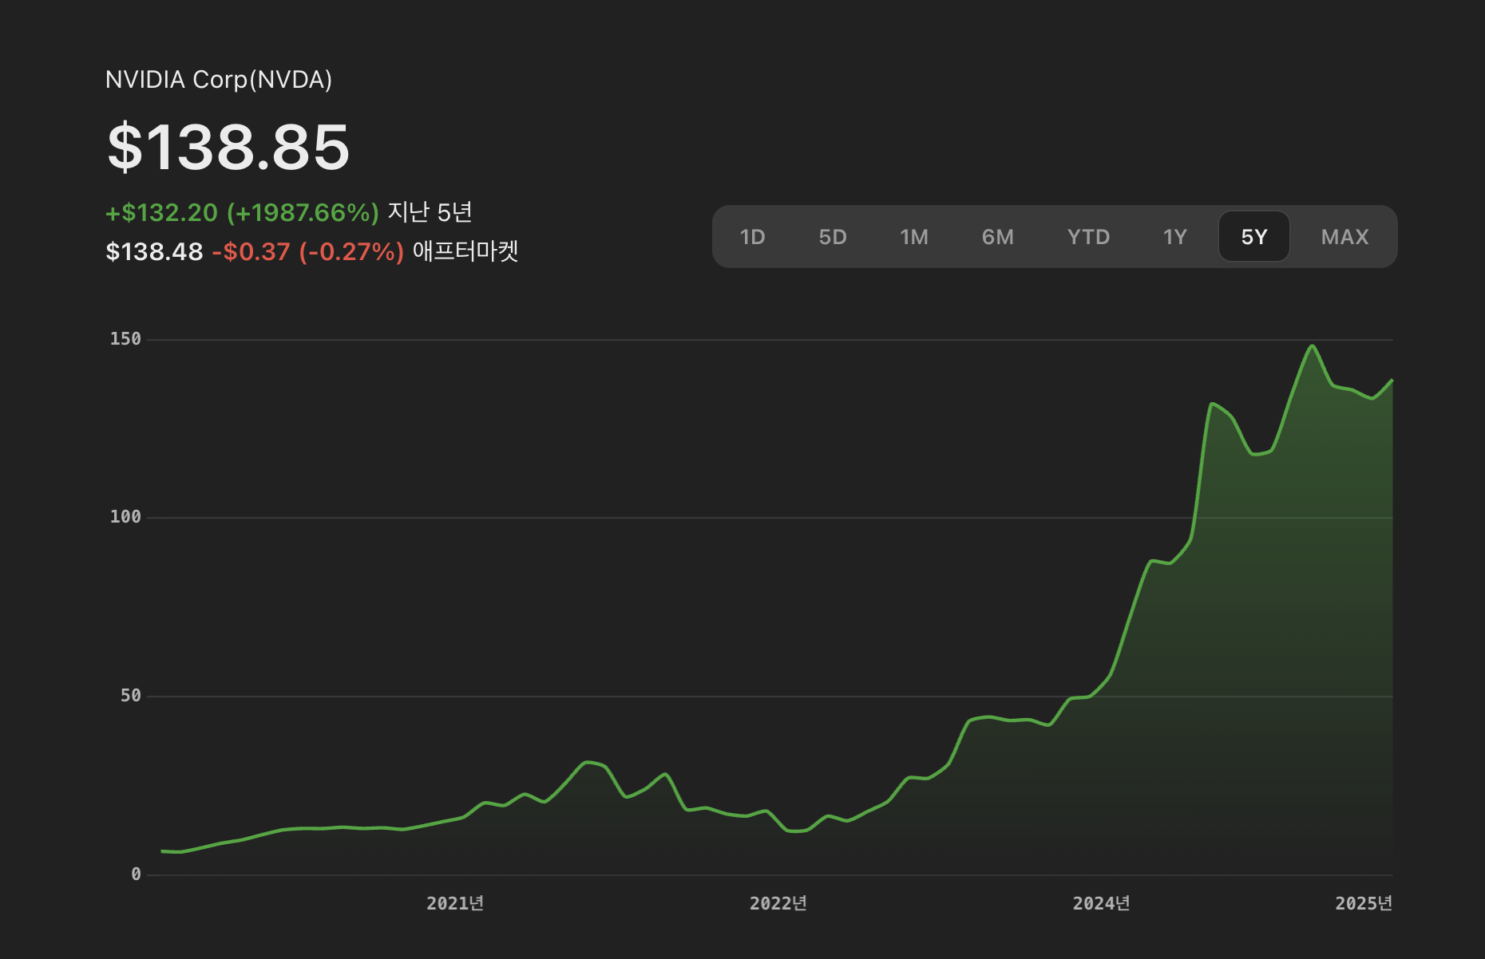
Task: Click the NVIDIA Corp(NVDA) title
Action: [219, 80]
